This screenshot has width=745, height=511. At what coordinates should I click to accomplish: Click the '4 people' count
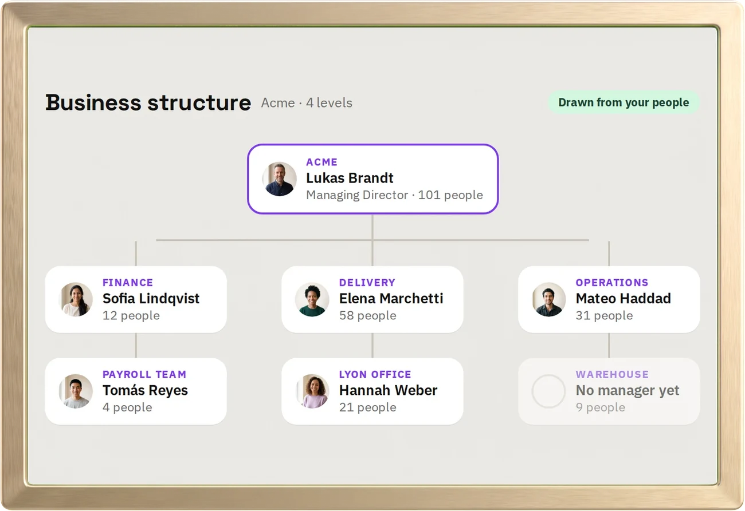pos(127,408)
